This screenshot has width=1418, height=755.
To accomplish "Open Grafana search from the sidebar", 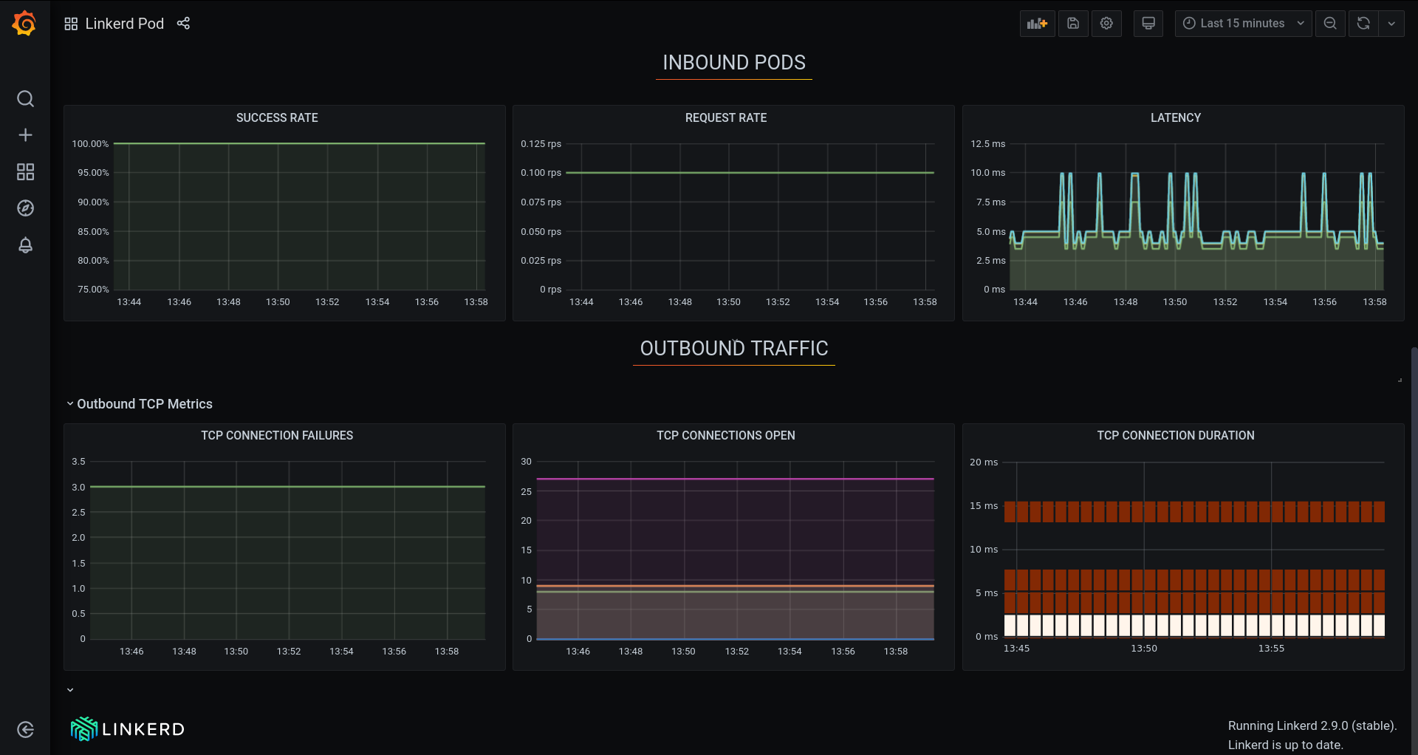I will (x=25, y=98).
